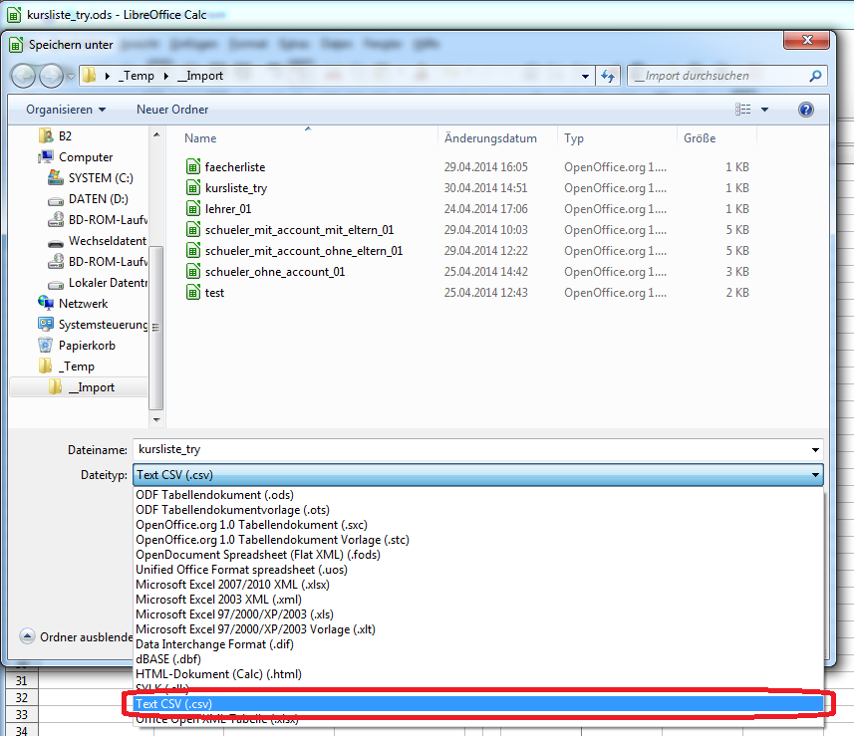Sort files by Typ column header

click(574, 138)
